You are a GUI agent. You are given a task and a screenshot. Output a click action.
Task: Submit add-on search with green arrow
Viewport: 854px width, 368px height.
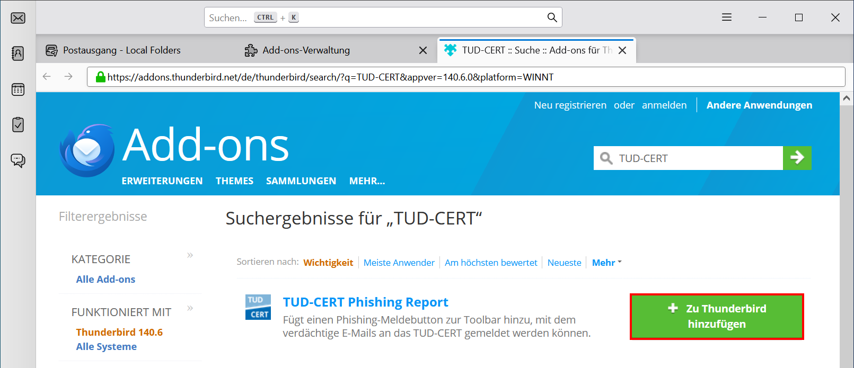(x=797, y=158)
